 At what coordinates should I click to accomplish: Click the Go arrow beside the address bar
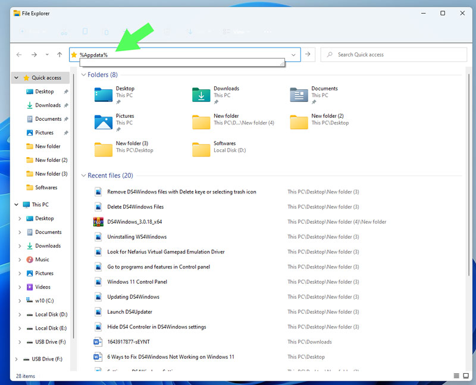click(x=308, y=54)
